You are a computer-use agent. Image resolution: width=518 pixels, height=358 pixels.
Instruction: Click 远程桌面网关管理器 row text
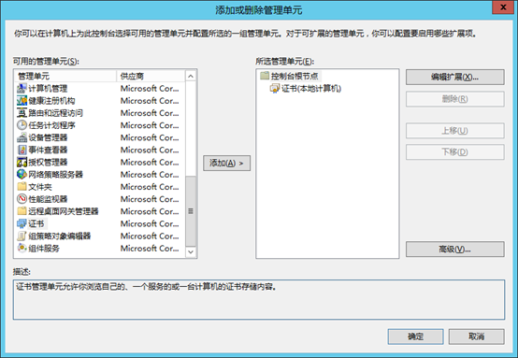pyautogui.click(x=64, y=211)
